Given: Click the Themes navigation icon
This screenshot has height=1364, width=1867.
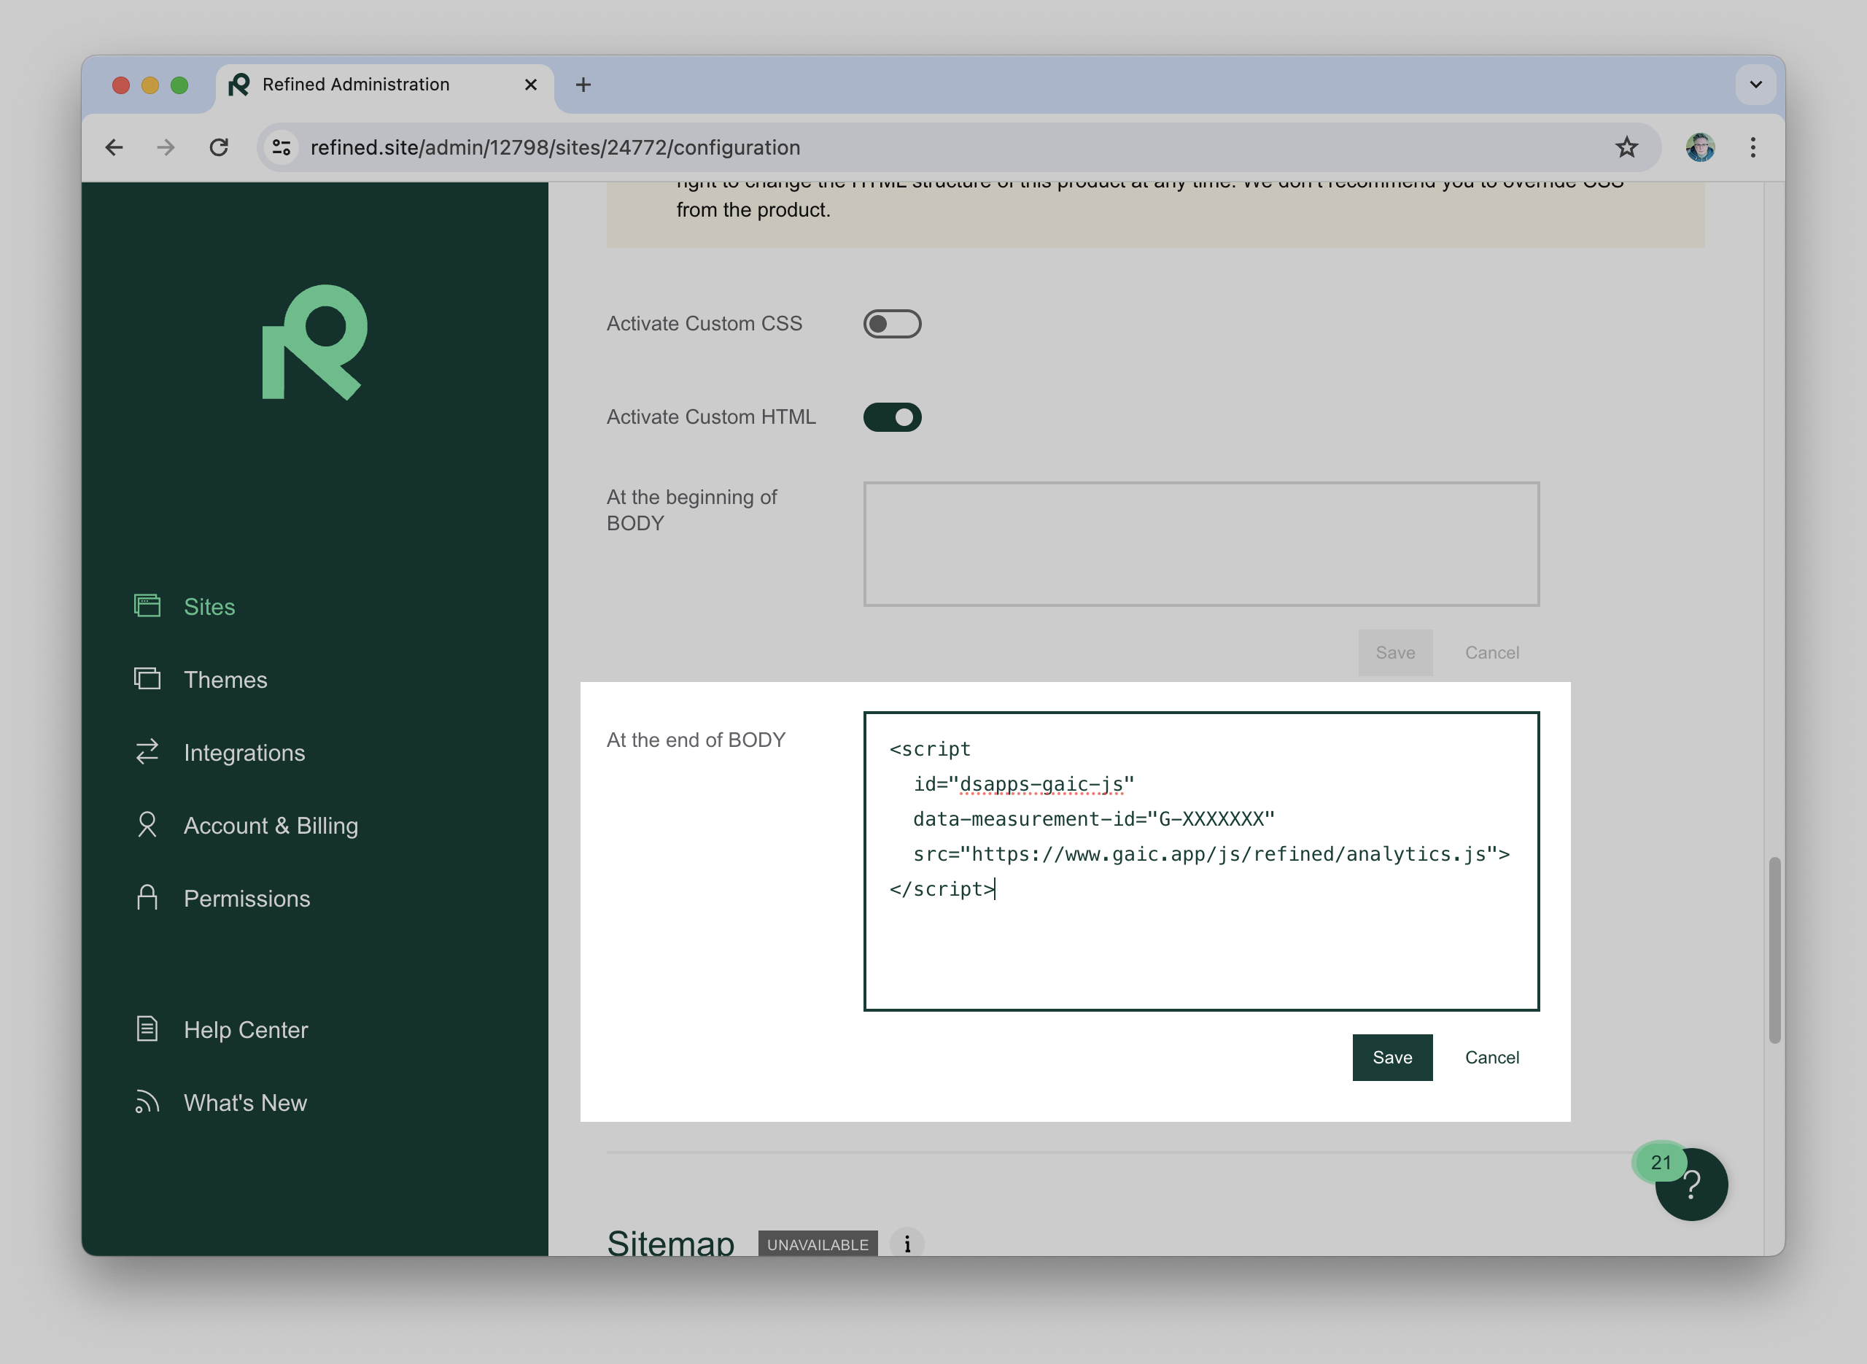Looking at the screenshot, I should [145, 678].
